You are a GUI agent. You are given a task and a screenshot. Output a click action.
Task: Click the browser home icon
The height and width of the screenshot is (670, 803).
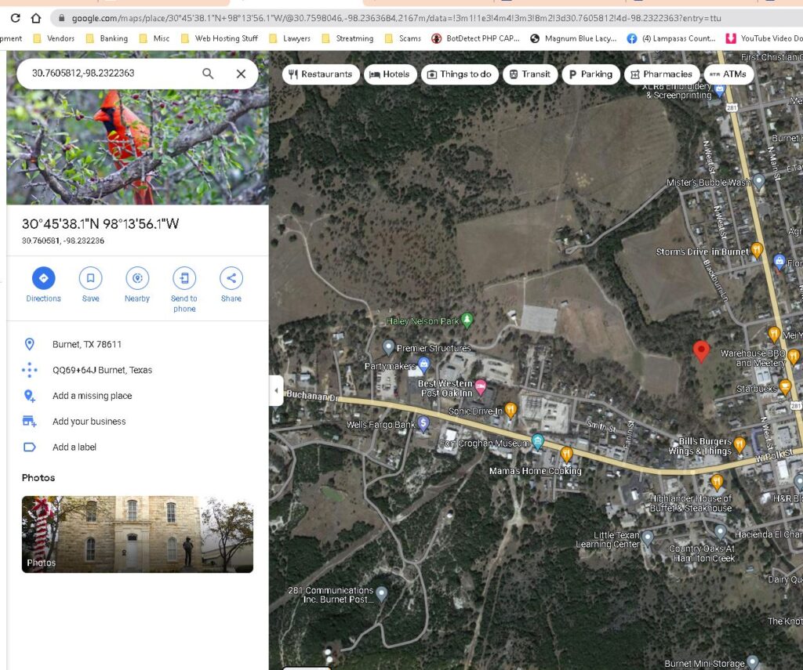click(x=36, y=19)
